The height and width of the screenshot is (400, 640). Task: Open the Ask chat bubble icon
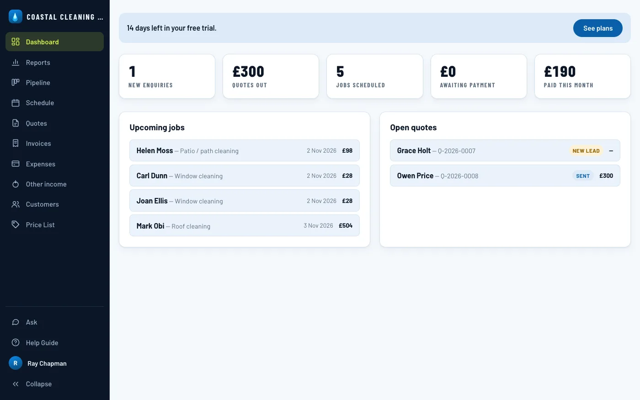[16, 322]
